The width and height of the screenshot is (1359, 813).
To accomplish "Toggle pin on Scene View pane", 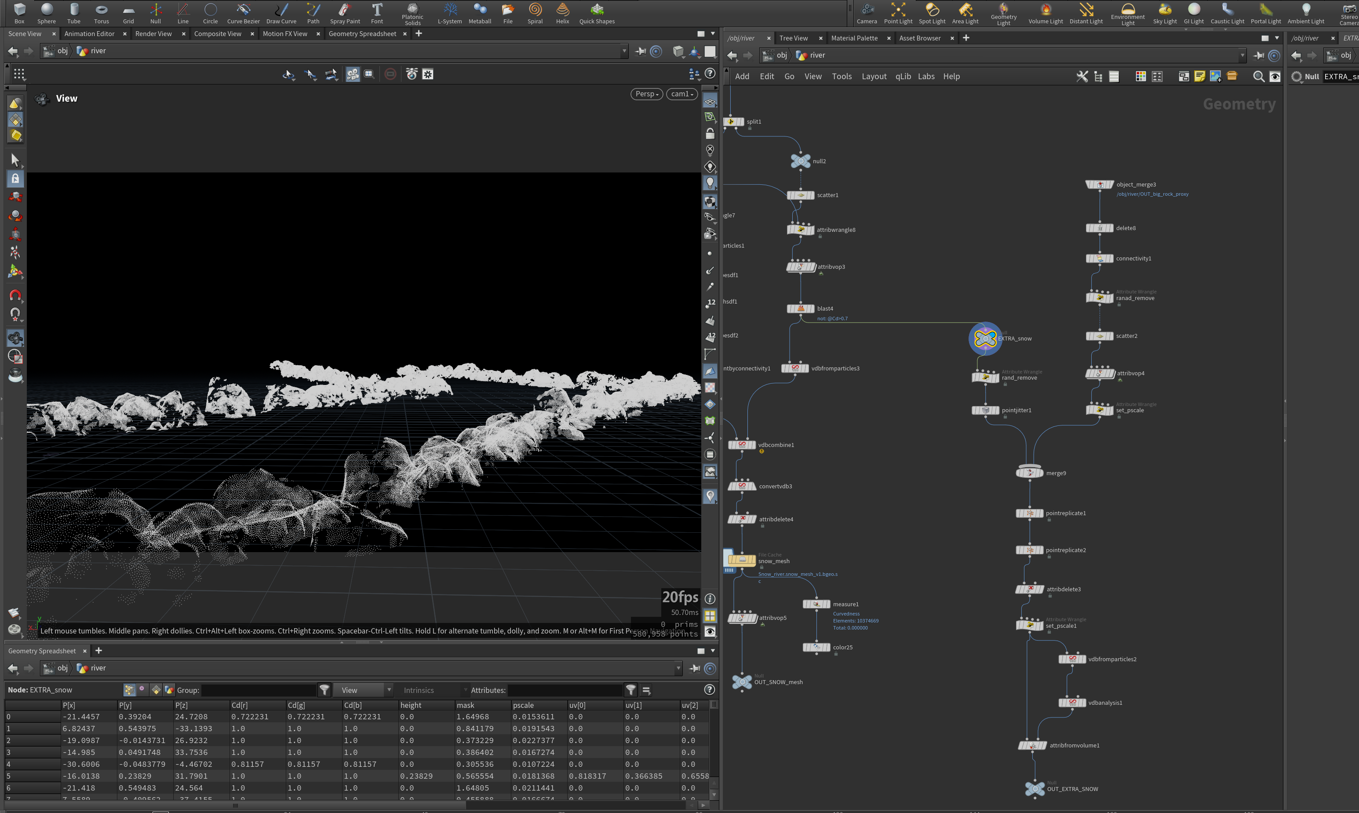I will [640, 51].
